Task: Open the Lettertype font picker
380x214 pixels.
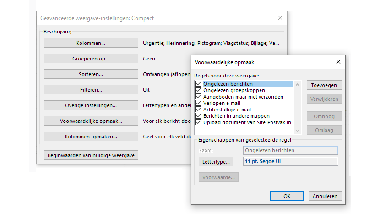Action: (x=216, y=162)
